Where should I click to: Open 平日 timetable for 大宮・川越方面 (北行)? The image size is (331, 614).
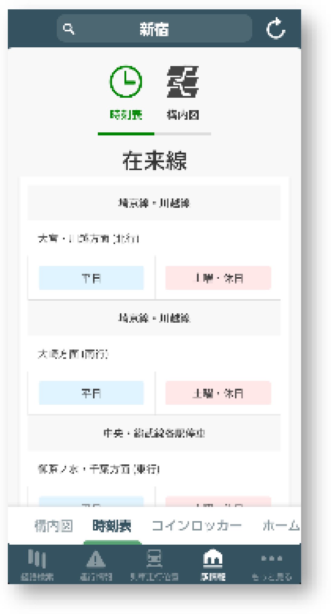click(x=91, y=278)
